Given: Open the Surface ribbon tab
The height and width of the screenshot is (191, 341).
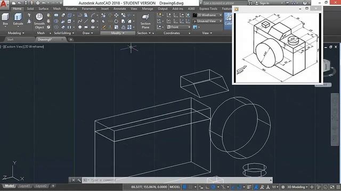Looking at the screenshot, I should click(44, 8).
